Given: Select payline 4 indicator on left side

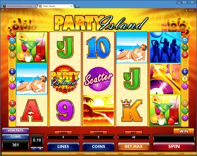Looking at the screenshot, I should click(12, 41).
